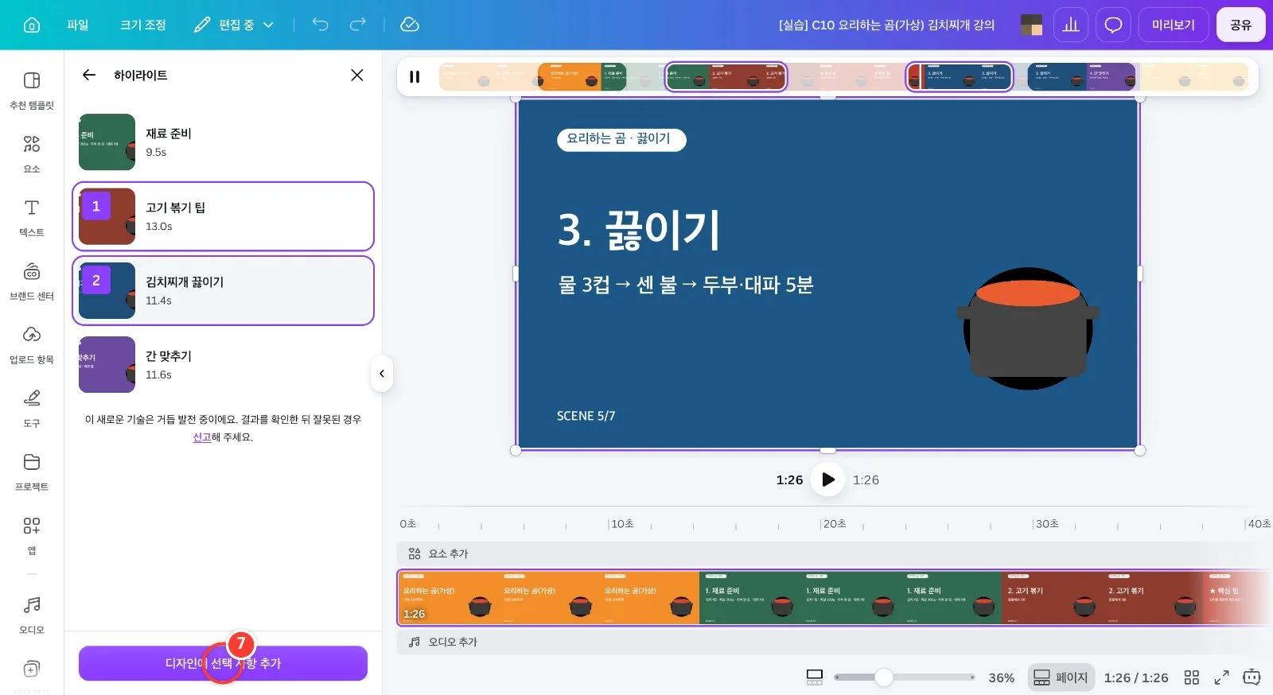Open the assistant icon in bottom bar
Viewport: 1273px width, 695px height.
click(1252, 678)
